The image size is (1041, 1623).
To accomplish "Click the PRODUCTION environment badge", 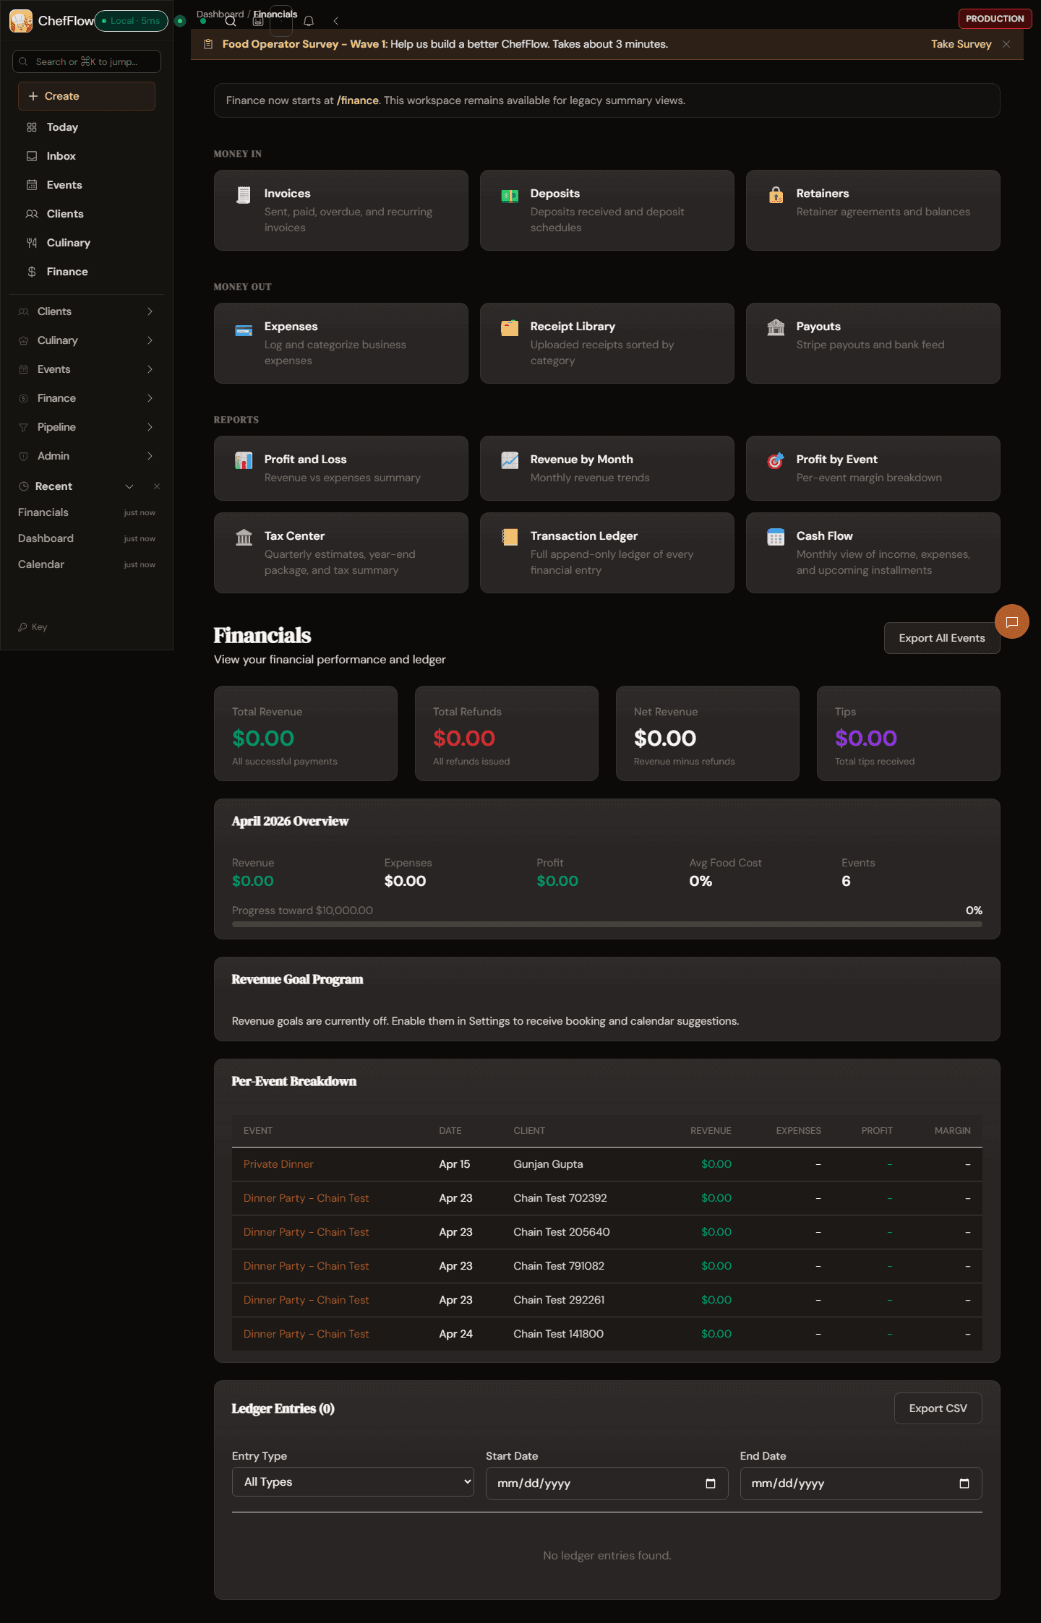I will point(995,19).
